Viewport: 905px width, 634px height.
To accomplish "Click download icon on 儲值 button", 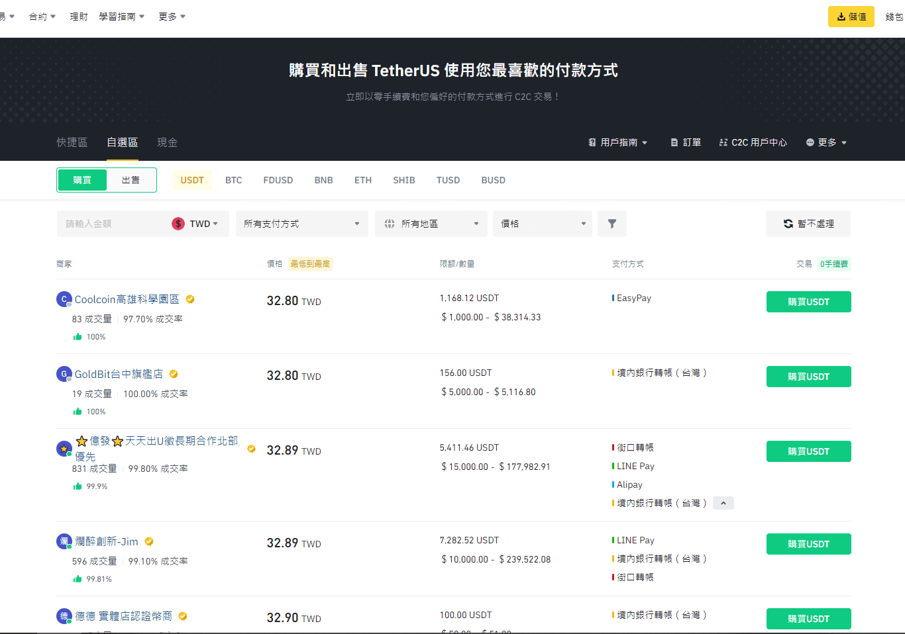I will pos(841,17).
